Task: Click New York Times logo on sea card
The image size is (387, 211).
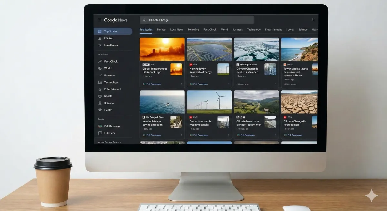Action: click(247, 65)
